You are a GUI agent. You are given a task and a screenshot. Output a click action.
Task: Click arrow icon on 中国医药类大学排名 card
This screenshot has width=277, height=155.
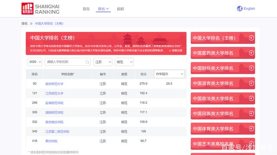tap(251, 53)
